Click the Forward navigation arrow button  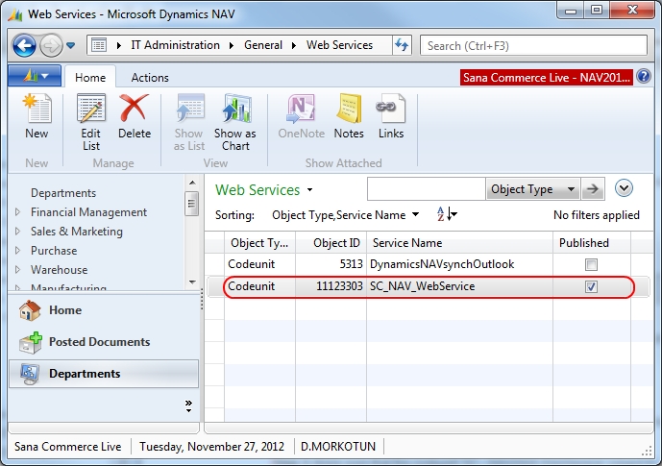tap(51, 45)
